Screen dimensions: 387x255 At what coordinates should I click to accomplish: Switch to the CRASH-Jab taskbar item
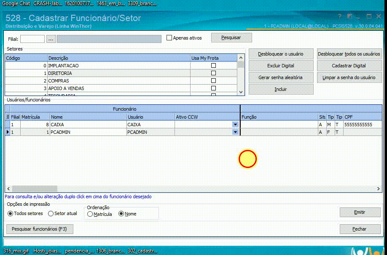pyautogui.click(x=48, y=3)
